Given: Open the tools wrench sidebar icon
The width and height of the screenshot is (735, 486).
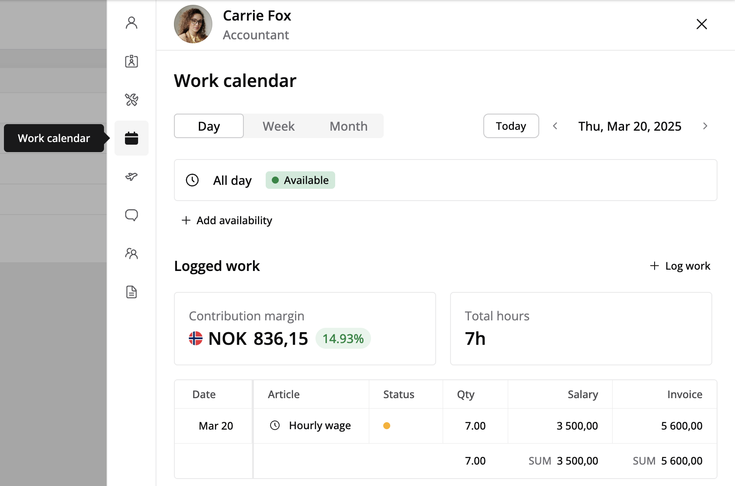Looking at the screenshot, I should [132, 100].
